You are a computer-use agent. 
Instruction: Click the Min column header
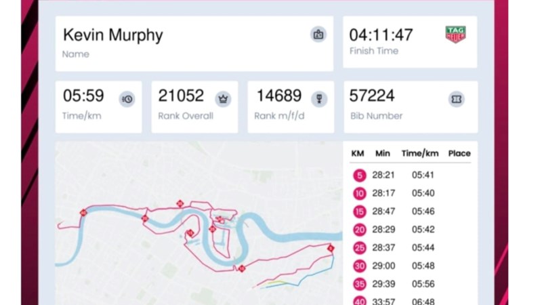pyautogui.click(x=383, y=153)
